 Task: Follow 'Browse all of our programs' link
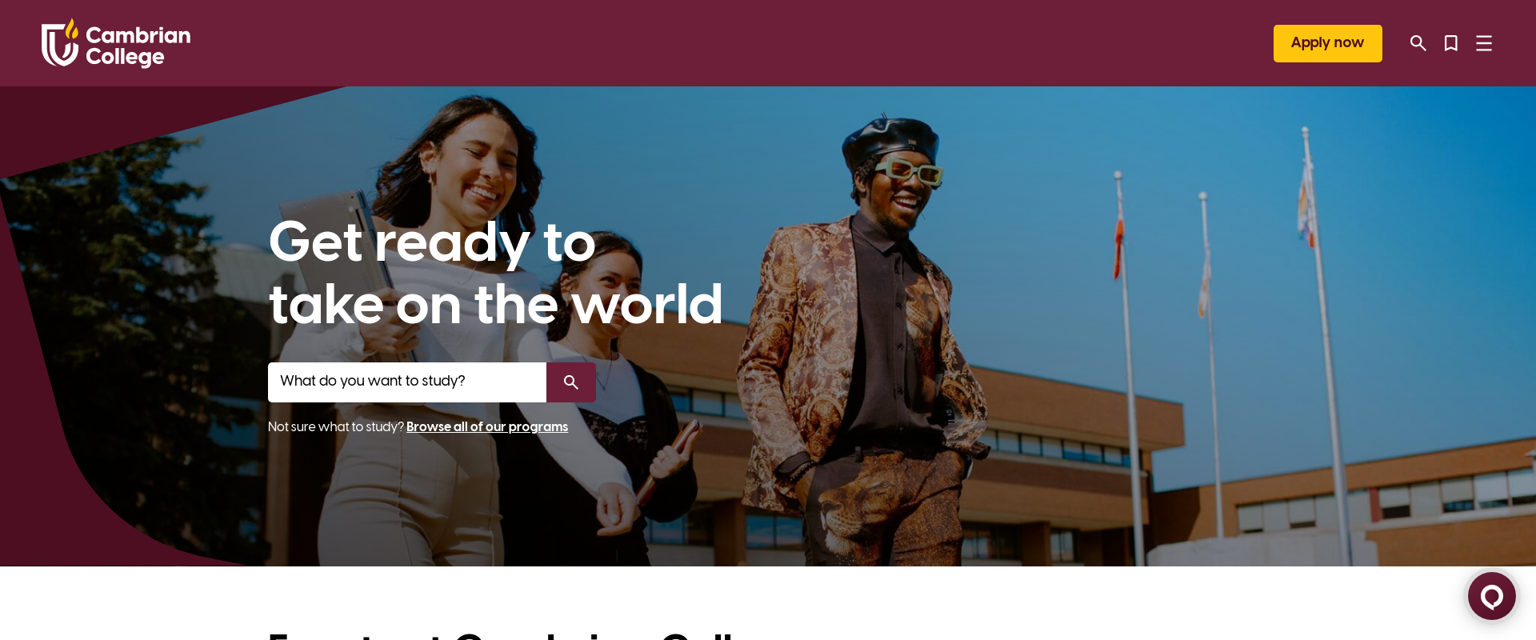487,427
